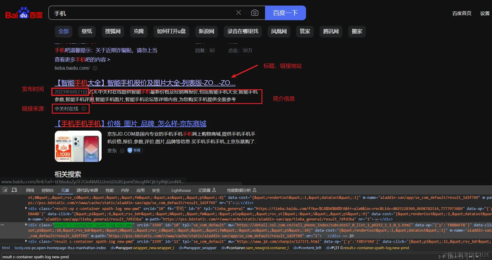The image size is (492, 260).
Task: Go to next DevTools search match
Action: coord(477,256)
